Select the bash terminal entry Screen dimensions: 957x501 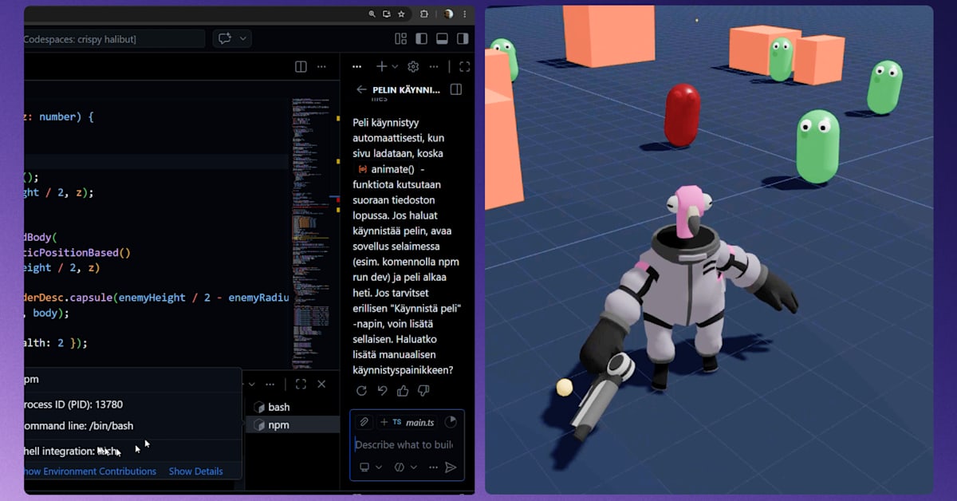point(278,407)
